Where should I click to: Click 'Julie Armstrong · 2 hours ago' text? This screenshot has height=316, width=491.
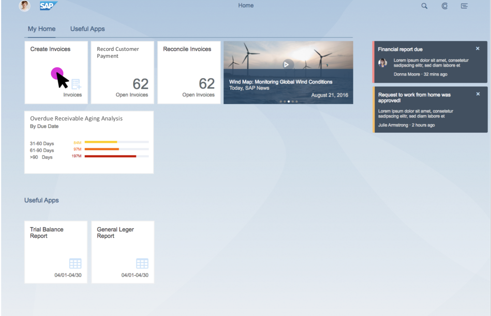[406, 125]
